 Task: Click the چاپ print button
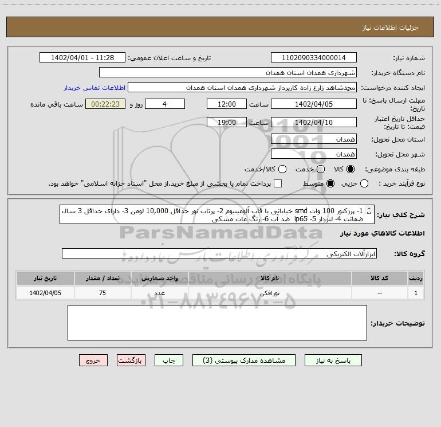[x=169, y=361]
